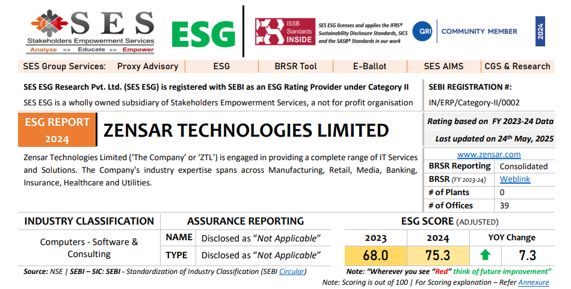Open the E-Ballot tab
Viewport: 571px width, 289px height.
[369, 66]
